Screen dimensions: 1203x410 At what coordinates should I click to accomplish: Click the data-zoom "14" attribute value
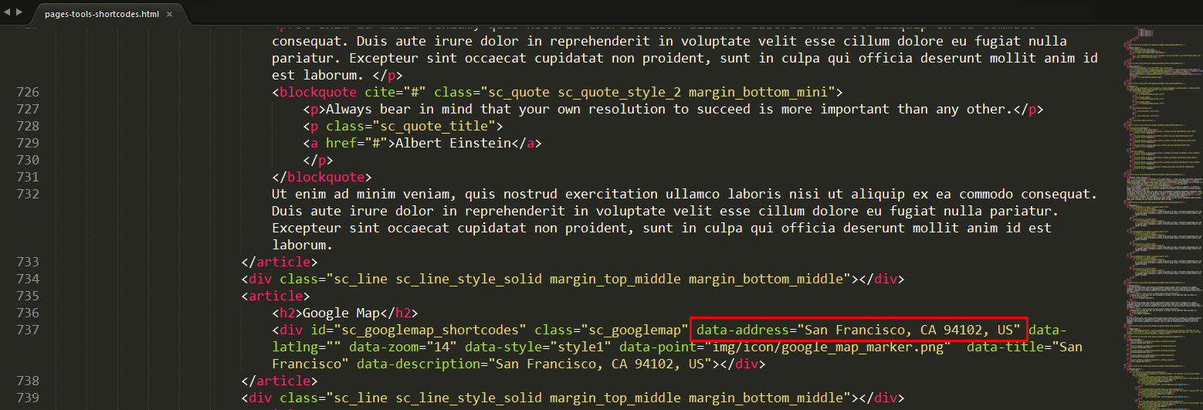pyautogui.click(x=442, y=347)
